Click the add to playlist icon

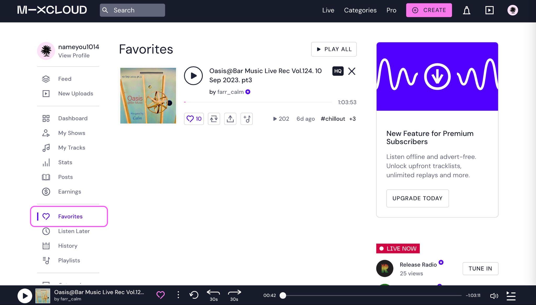(247, 119)
